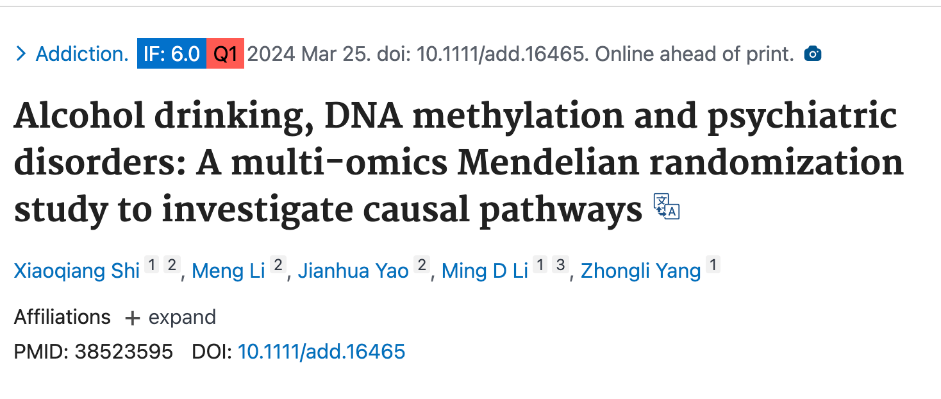The width and height of the screenshot is (941, 399).
Task: Click the chevron before Addiction journal
Action: tap(21, 54)
